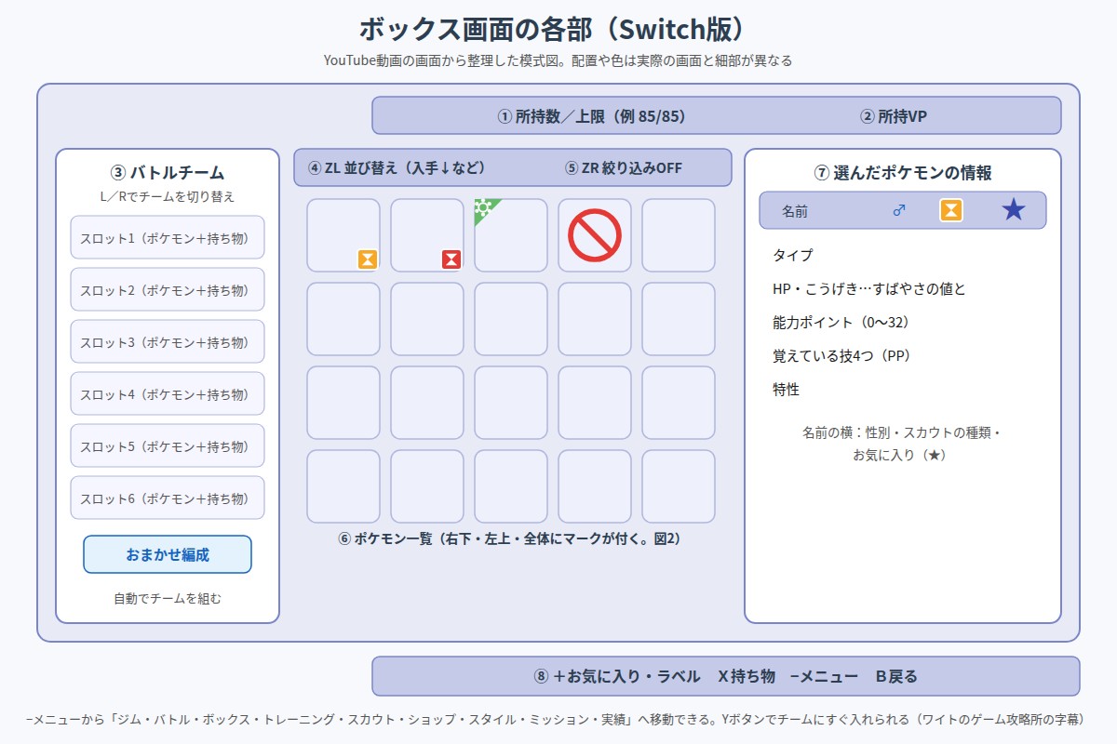Select スロット1（ポケモン＋持ち物）
The image size is (1117, 744).
(x=168, y=237)
